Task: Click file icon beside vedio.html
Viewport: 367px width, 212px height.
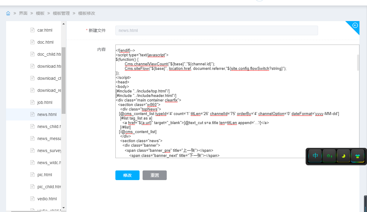Action: pos(32,199)
